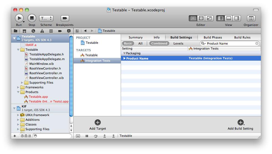The height and width of the screenshot is (154, 272).
Task: Go forward in editor history
Action: click(x=92, y=31)
